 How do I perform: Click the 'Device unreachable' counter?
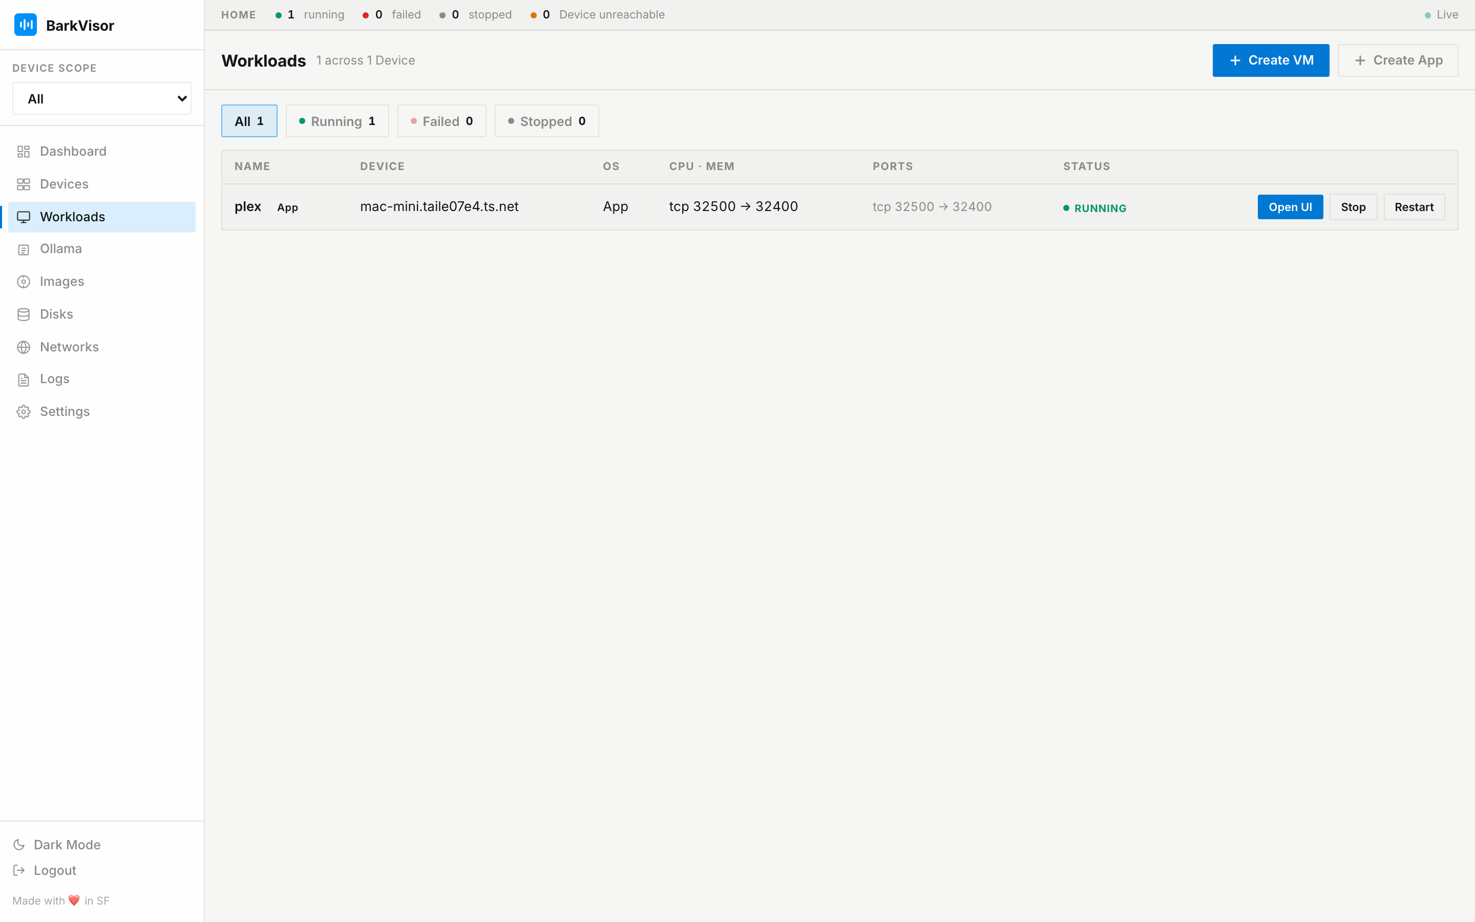point(597,15)
